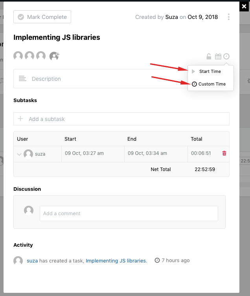Click the third assigned user avatar
Image resolution: width=250 pixels, height=296 pixels.
[x=41, y=56]
